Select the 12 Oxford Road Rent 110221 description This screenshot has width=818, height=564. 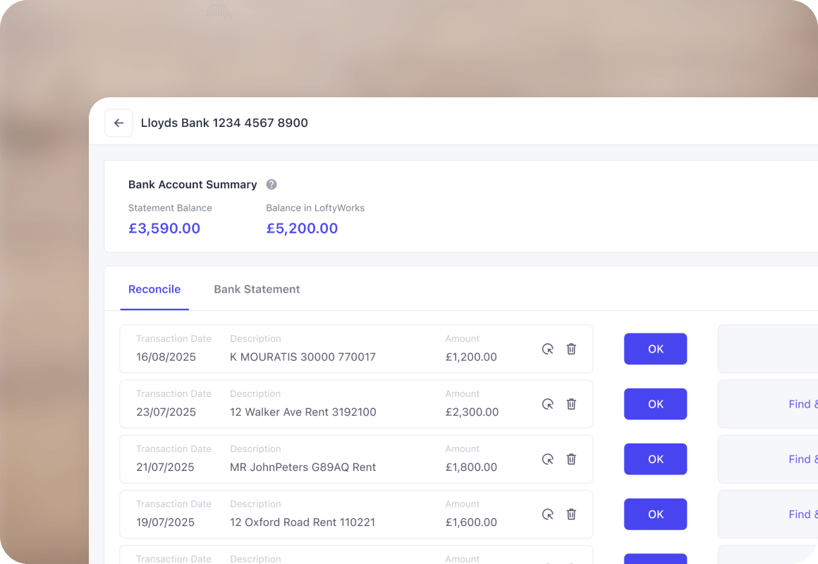click(x=303, y=522)
